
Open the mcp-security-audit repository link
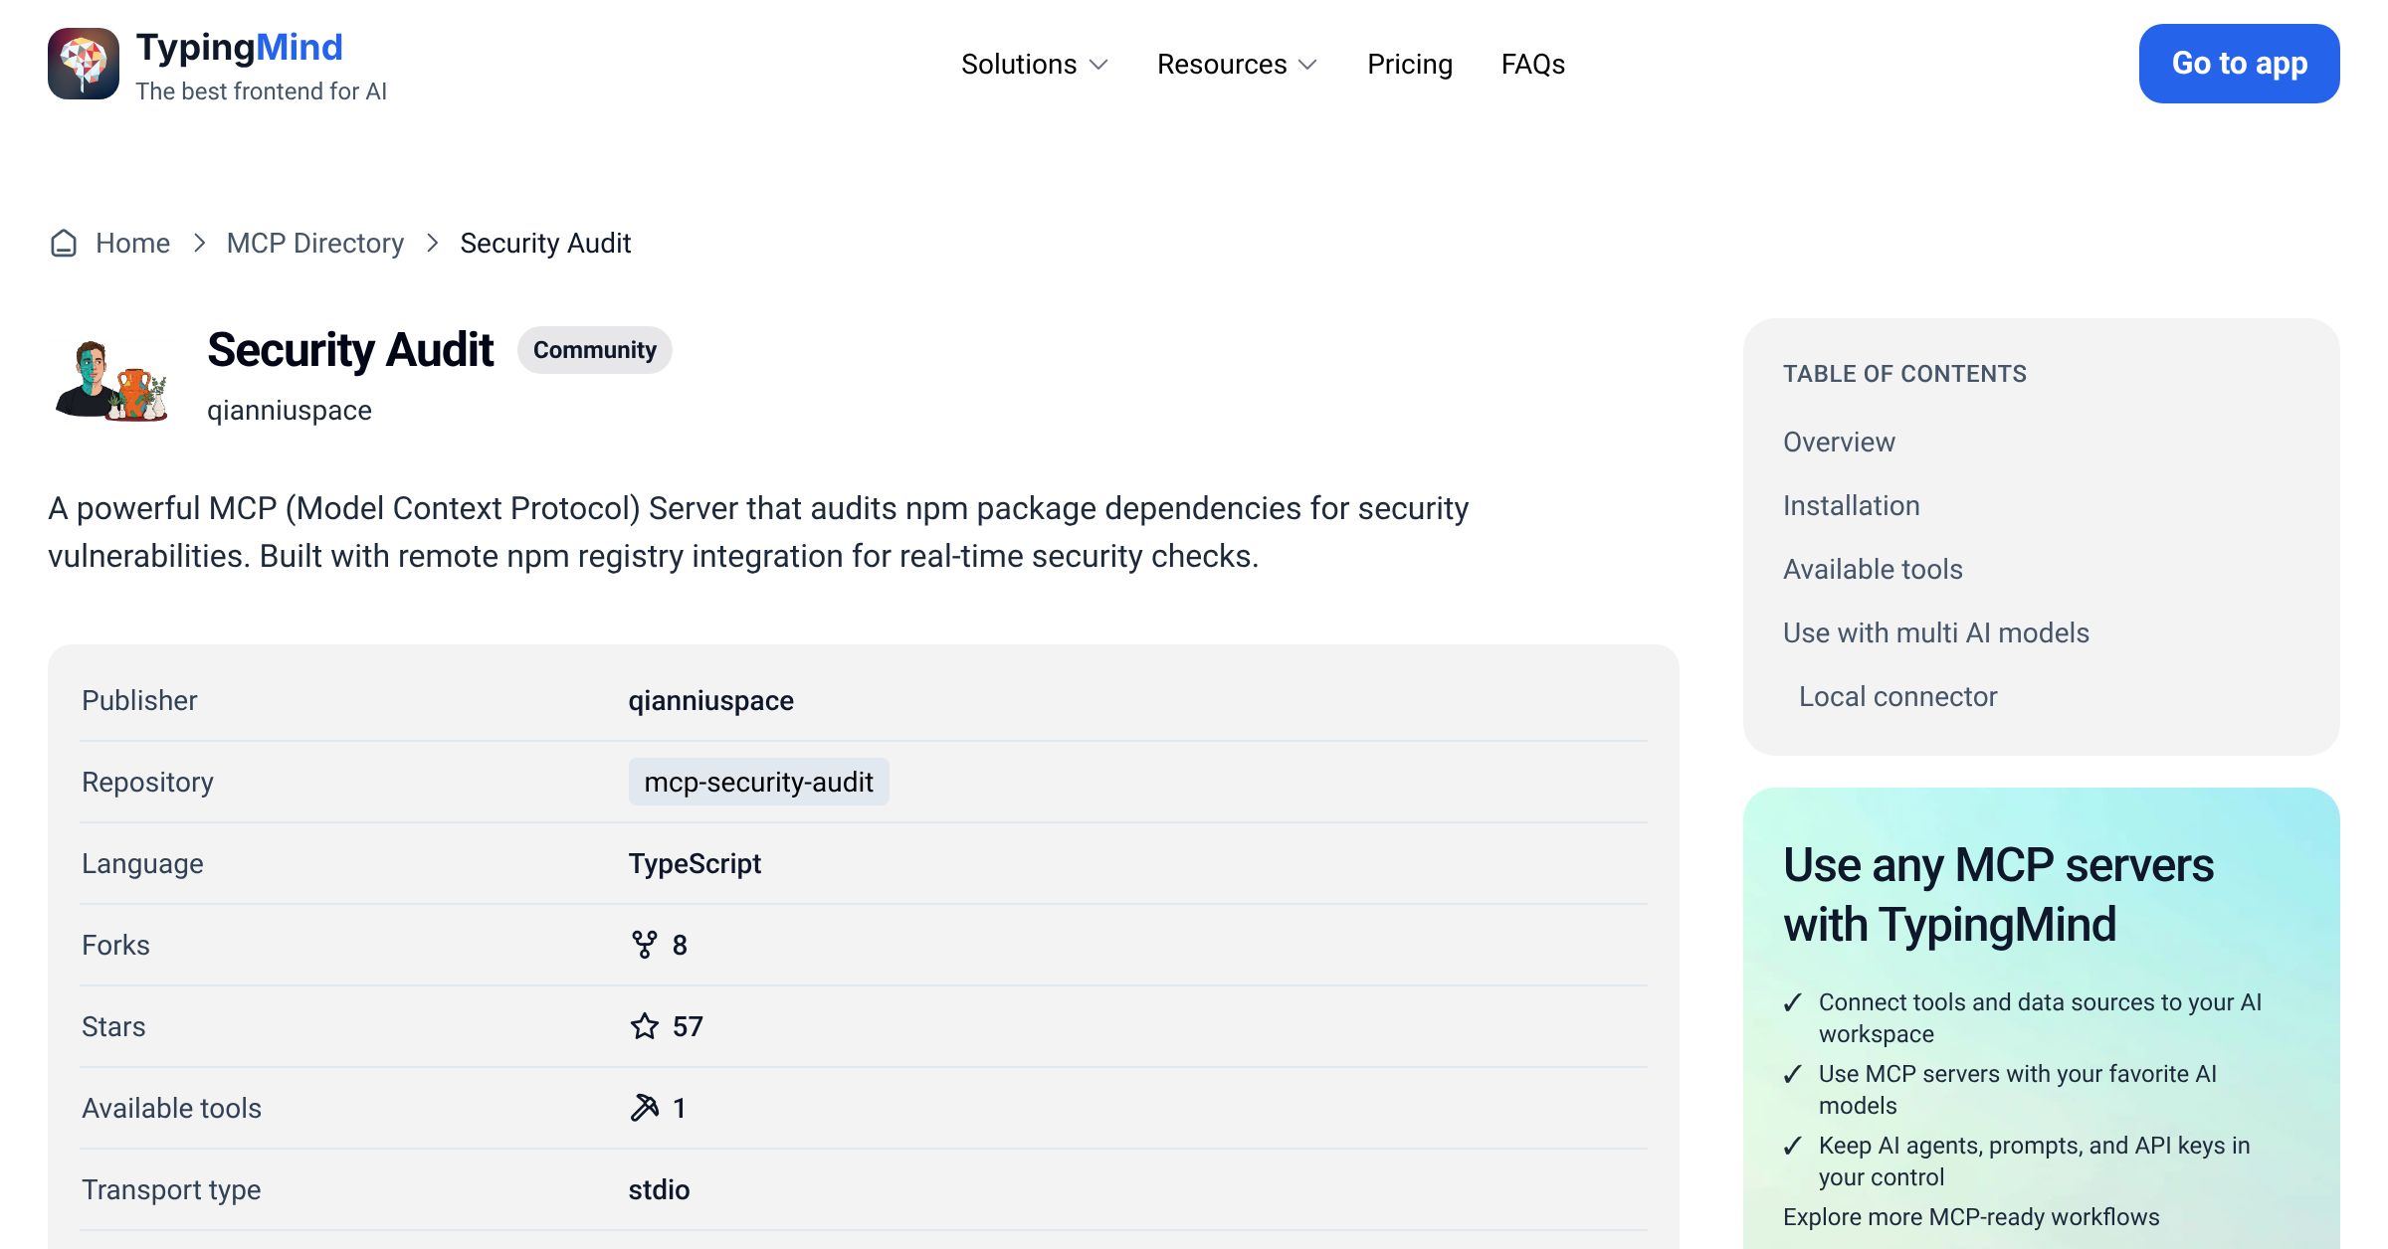pos(758,782)
